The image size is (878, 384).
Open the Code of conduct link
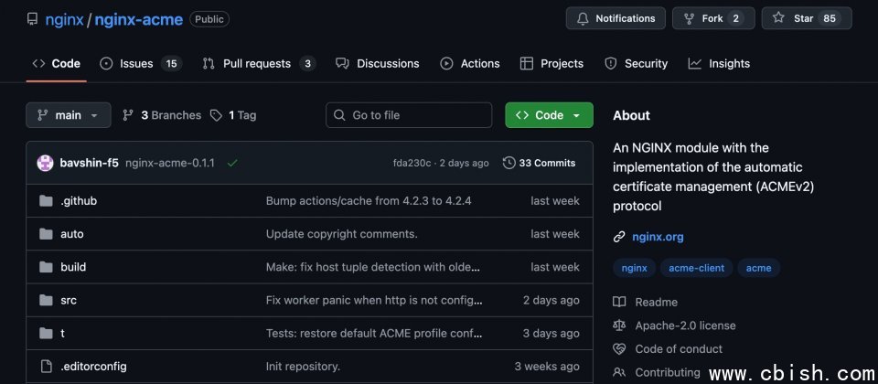[x=679, y=349]
